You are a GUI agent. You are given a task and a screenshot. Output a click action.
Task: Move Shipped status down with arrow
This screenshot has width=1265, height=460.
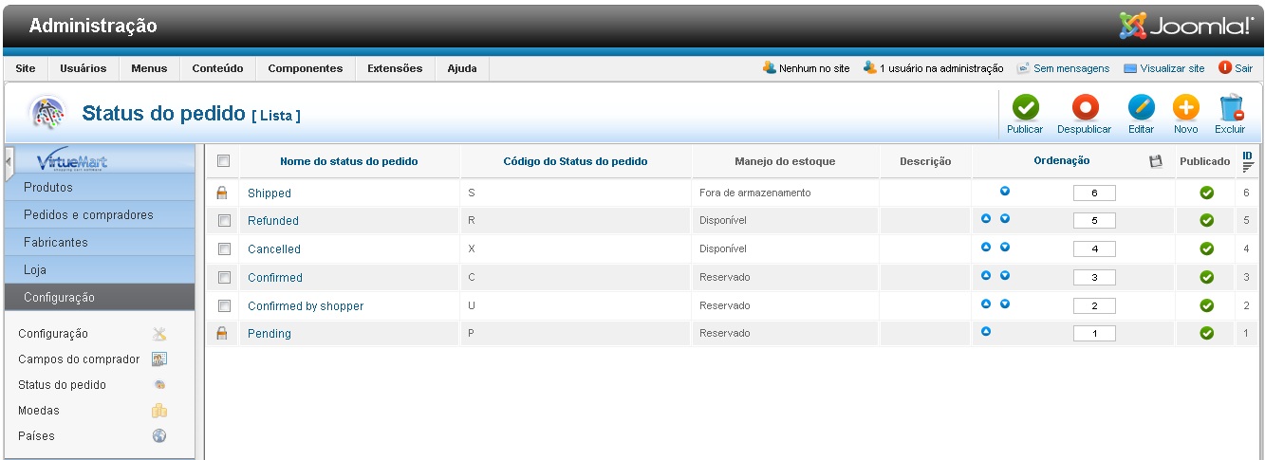point(1004,192)
